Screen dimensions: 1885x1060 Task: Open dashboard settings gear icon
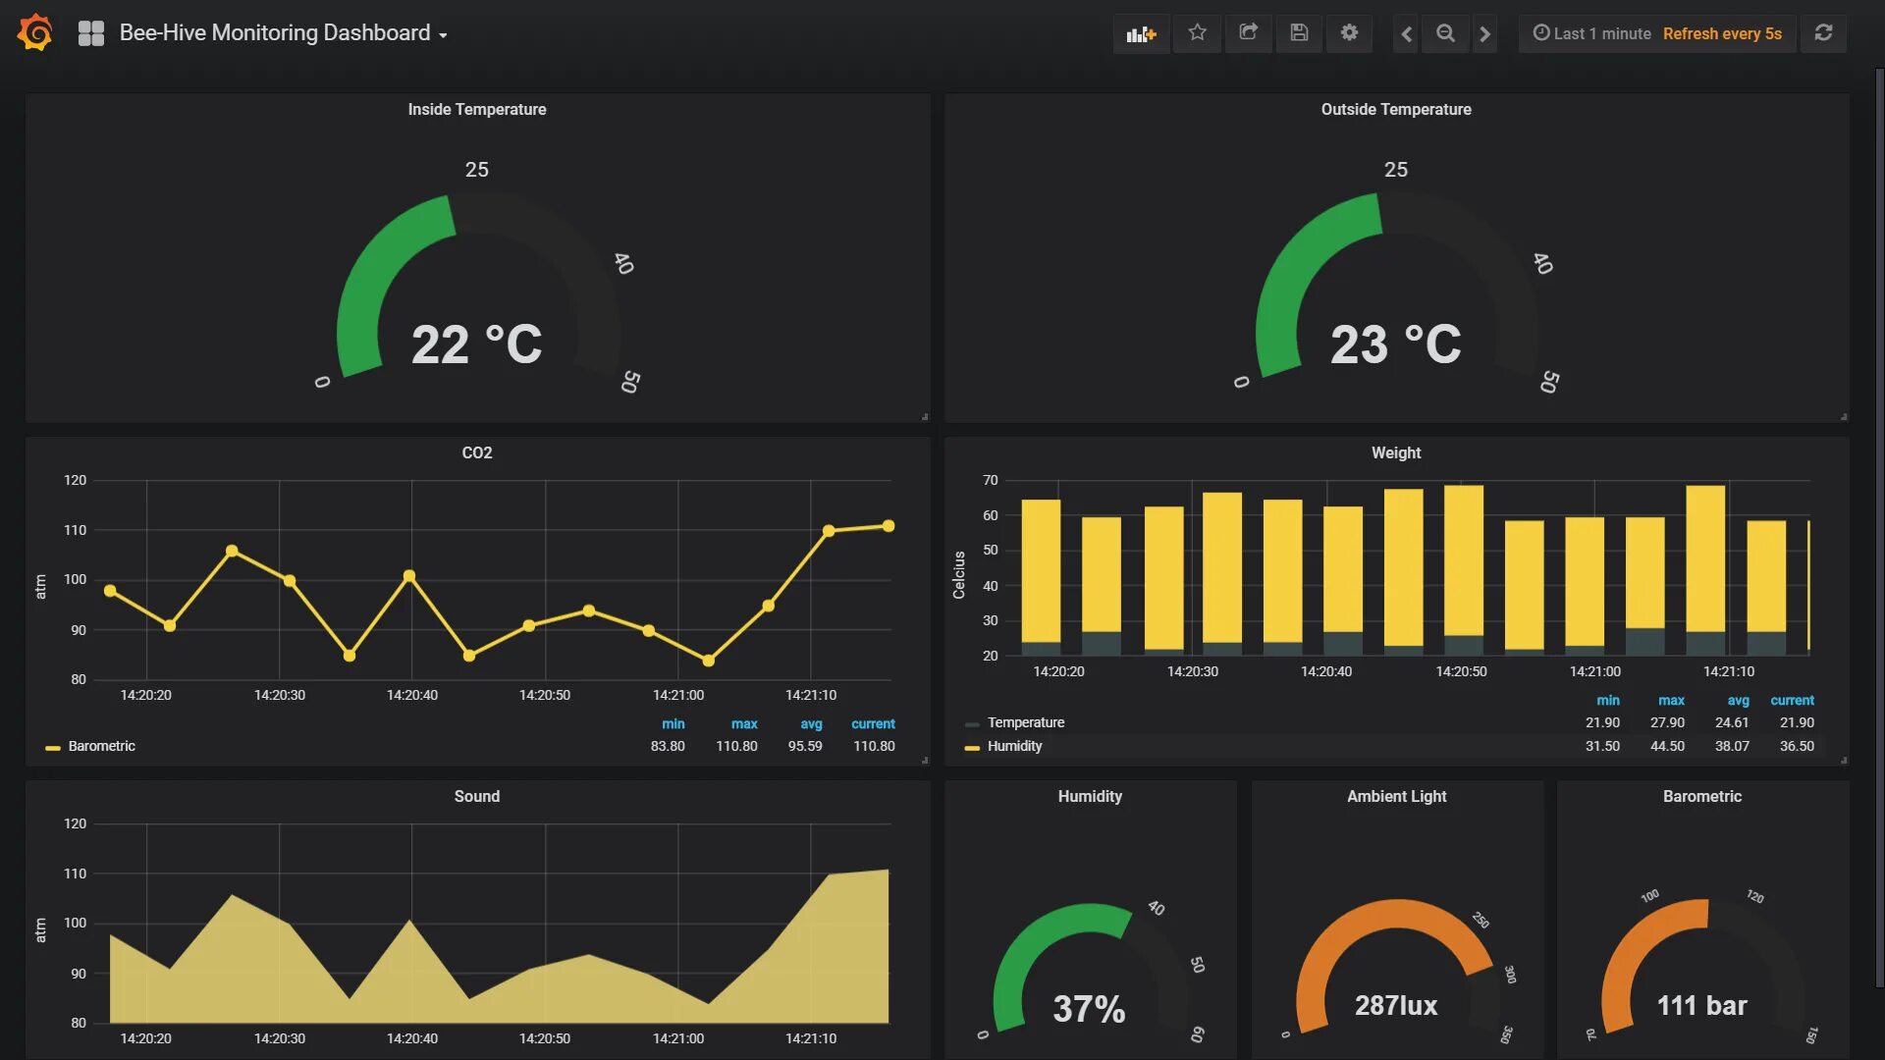click(x=1350, y=33)
